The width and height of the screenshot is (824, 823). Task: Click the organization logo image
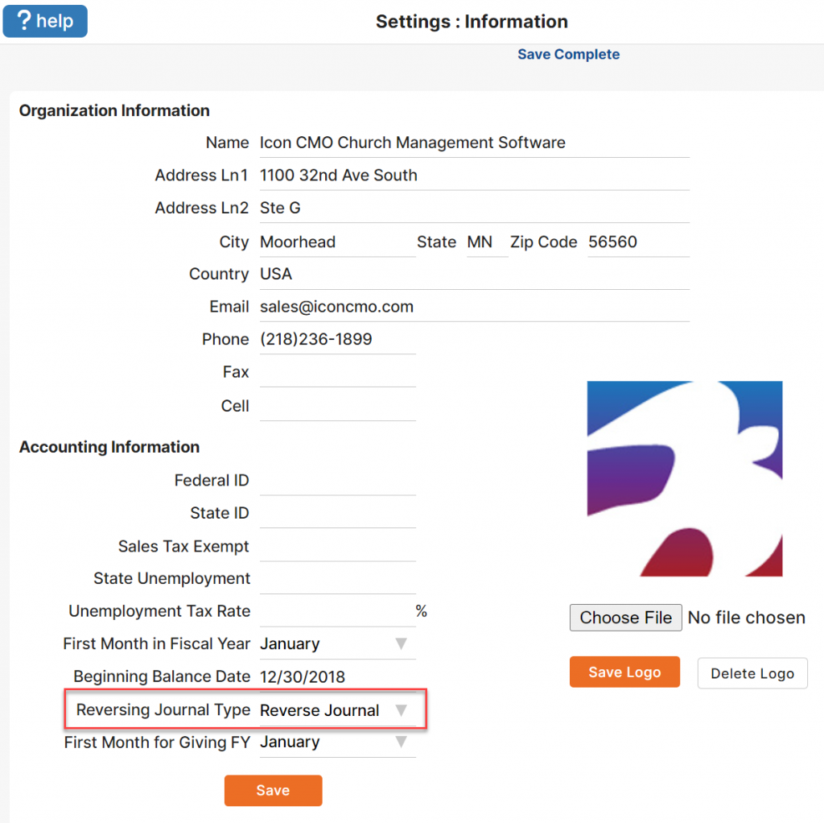[x=684, y=478]
